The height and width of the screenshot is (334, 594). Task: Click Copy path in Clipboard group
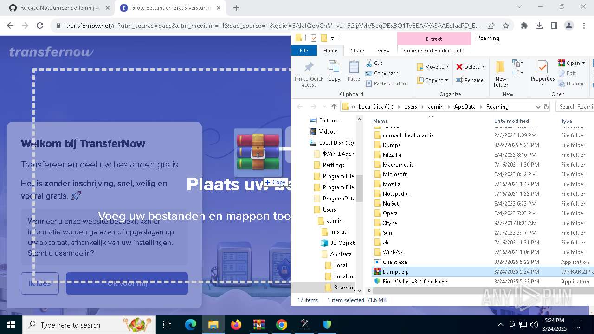pyautogui.click(x=382, y=73)
